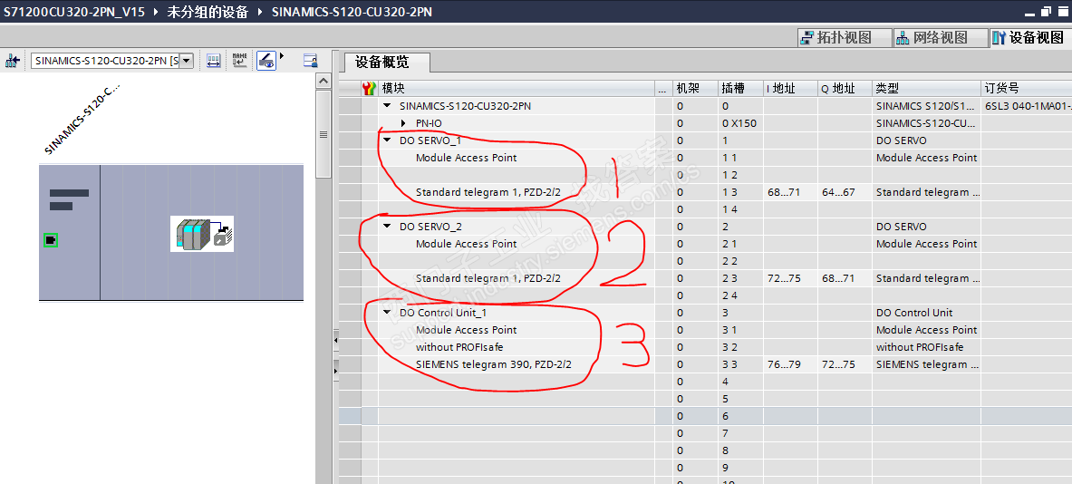1072x484 pixels.
Task: Click the rightmost device toolbar user-panel icon
Action: 311,61
